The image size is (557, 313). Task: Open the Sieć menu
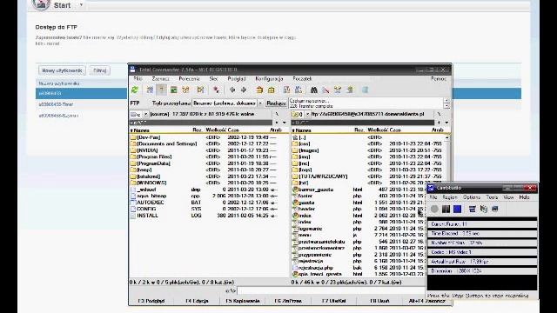[214, 79]
